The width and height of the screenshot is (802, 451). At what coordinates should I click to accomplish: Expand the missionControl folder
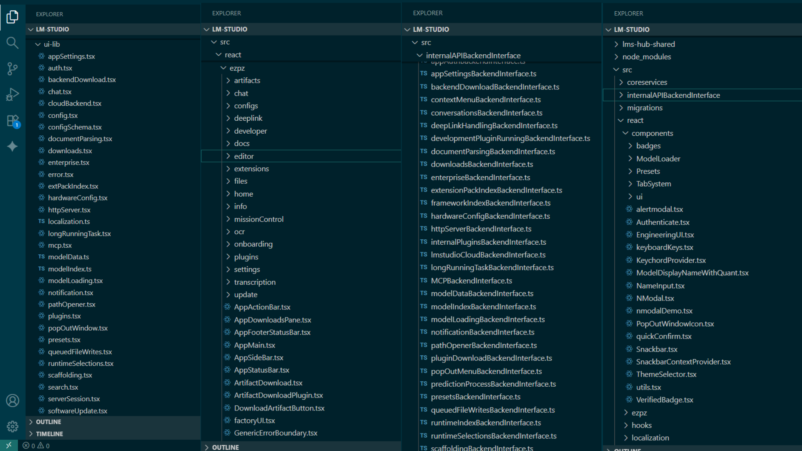pos(259,219)
